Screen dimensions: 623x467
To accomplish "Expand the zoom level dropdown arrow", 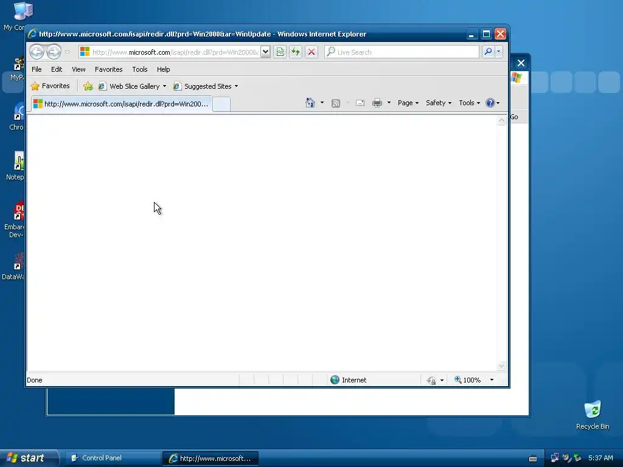I will coord(492,380).
